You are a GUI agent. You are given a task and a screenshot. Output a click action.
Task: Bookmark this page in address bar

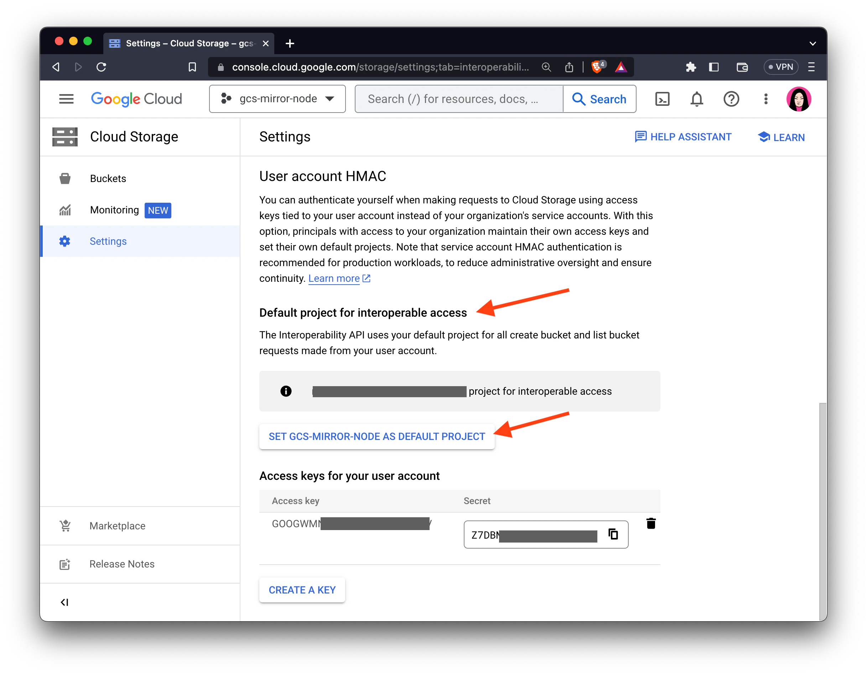click(192, 67)
